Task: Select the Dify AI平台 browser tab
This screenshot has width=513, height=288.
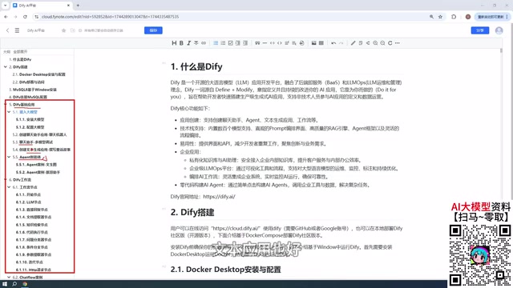Action: (x=42, y=6)
